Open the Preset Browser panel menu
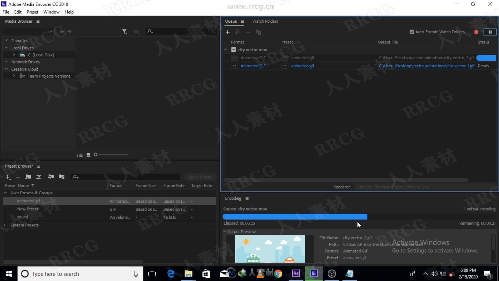499x281 pixels. point(39,166)
